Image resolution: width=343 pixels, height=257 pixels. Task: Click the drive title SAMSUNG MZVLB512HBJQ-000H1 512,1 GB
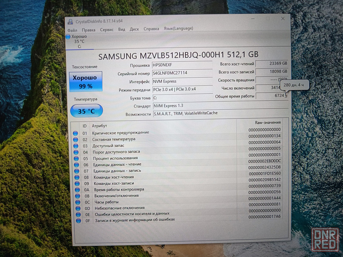point(178,55)
